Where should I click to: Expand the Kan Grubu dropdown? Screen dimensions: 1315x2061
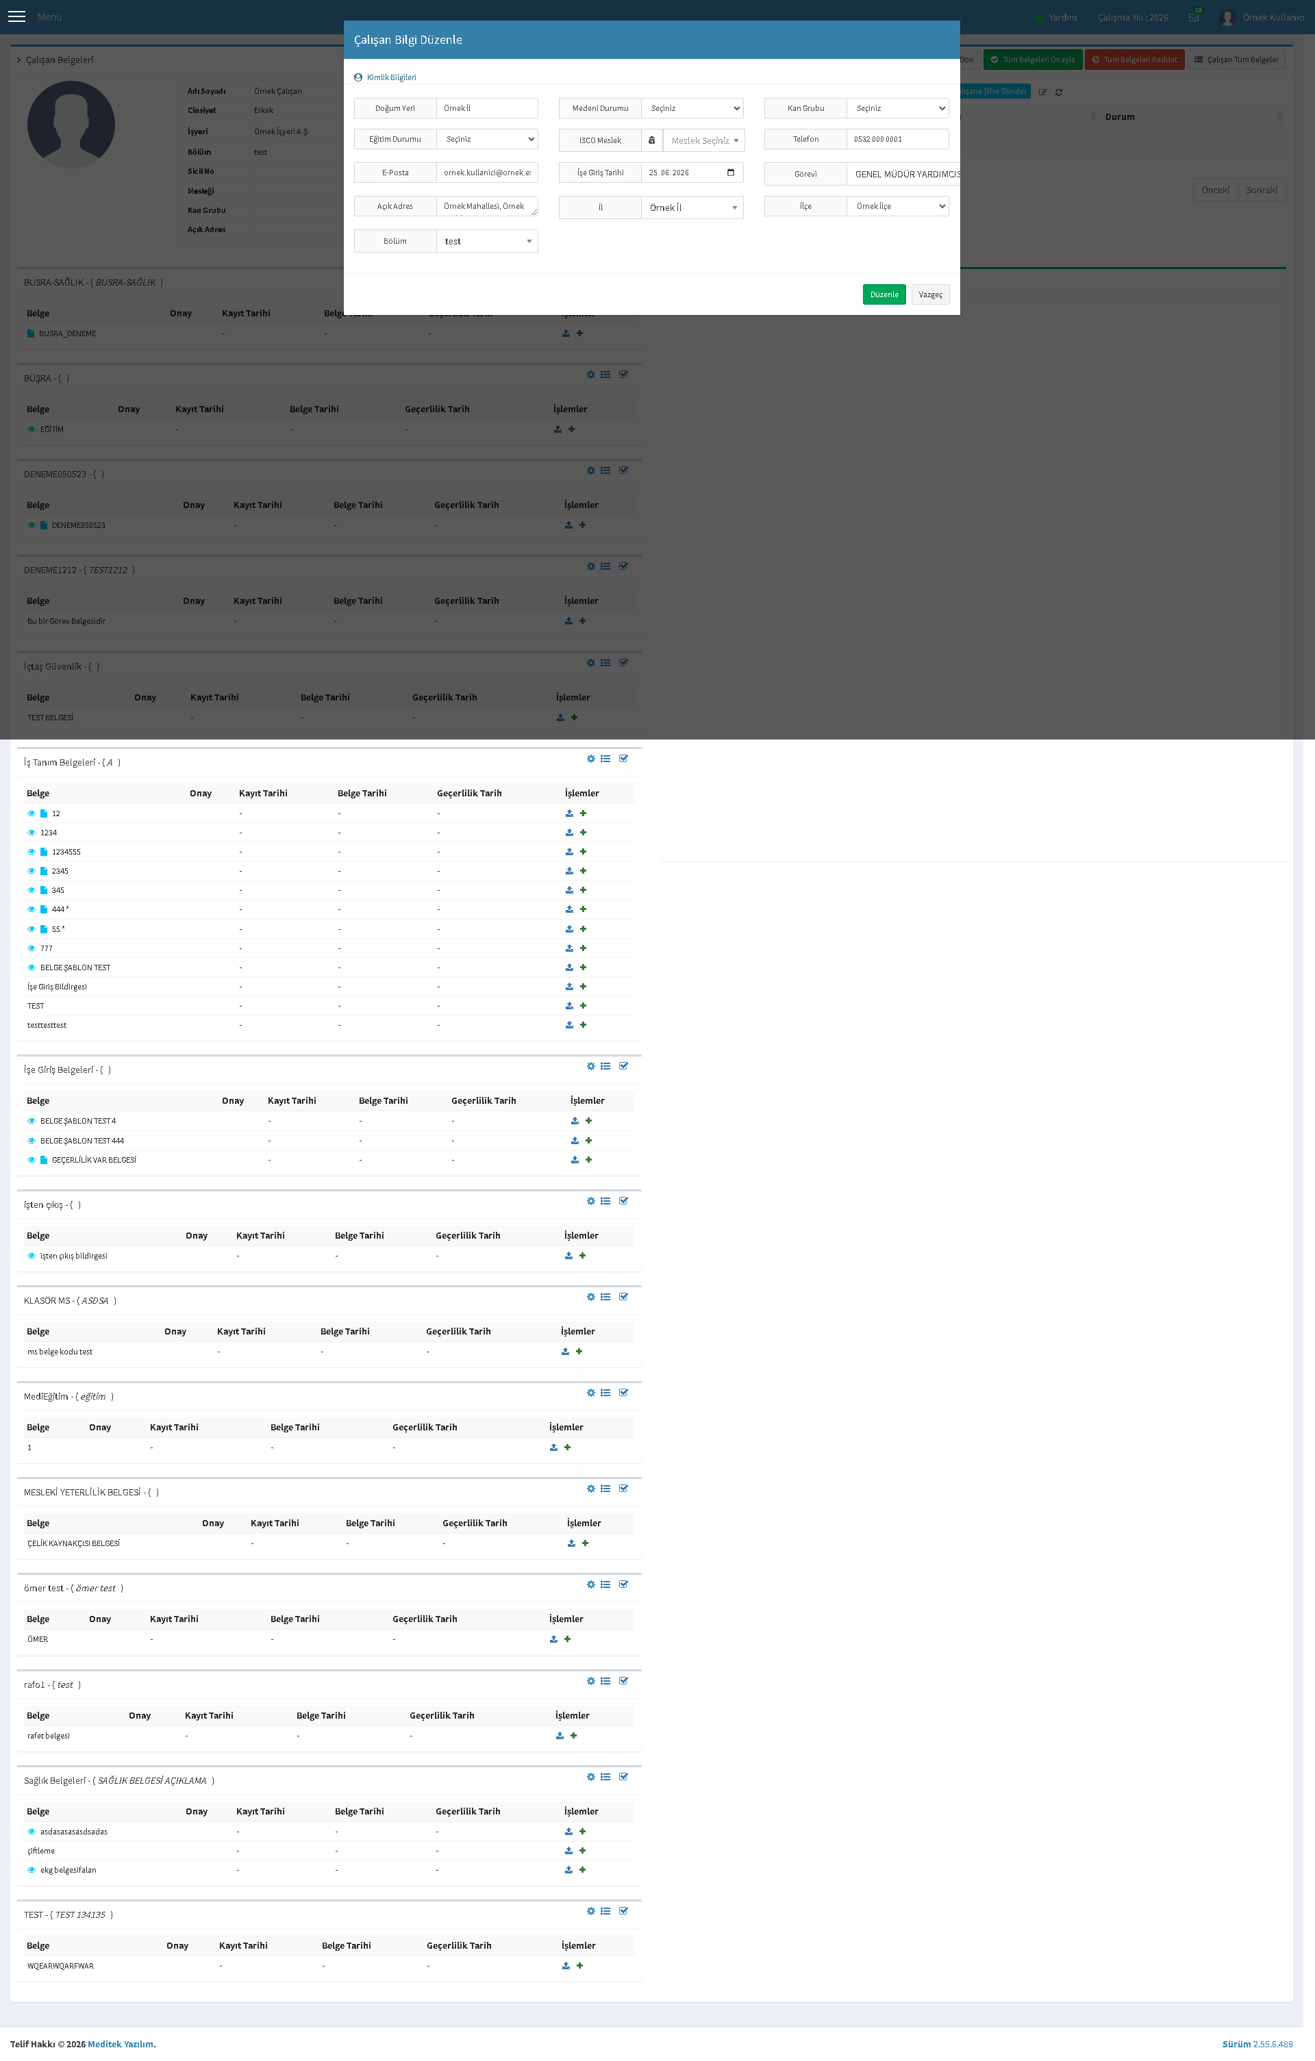[x=897, y=109]
